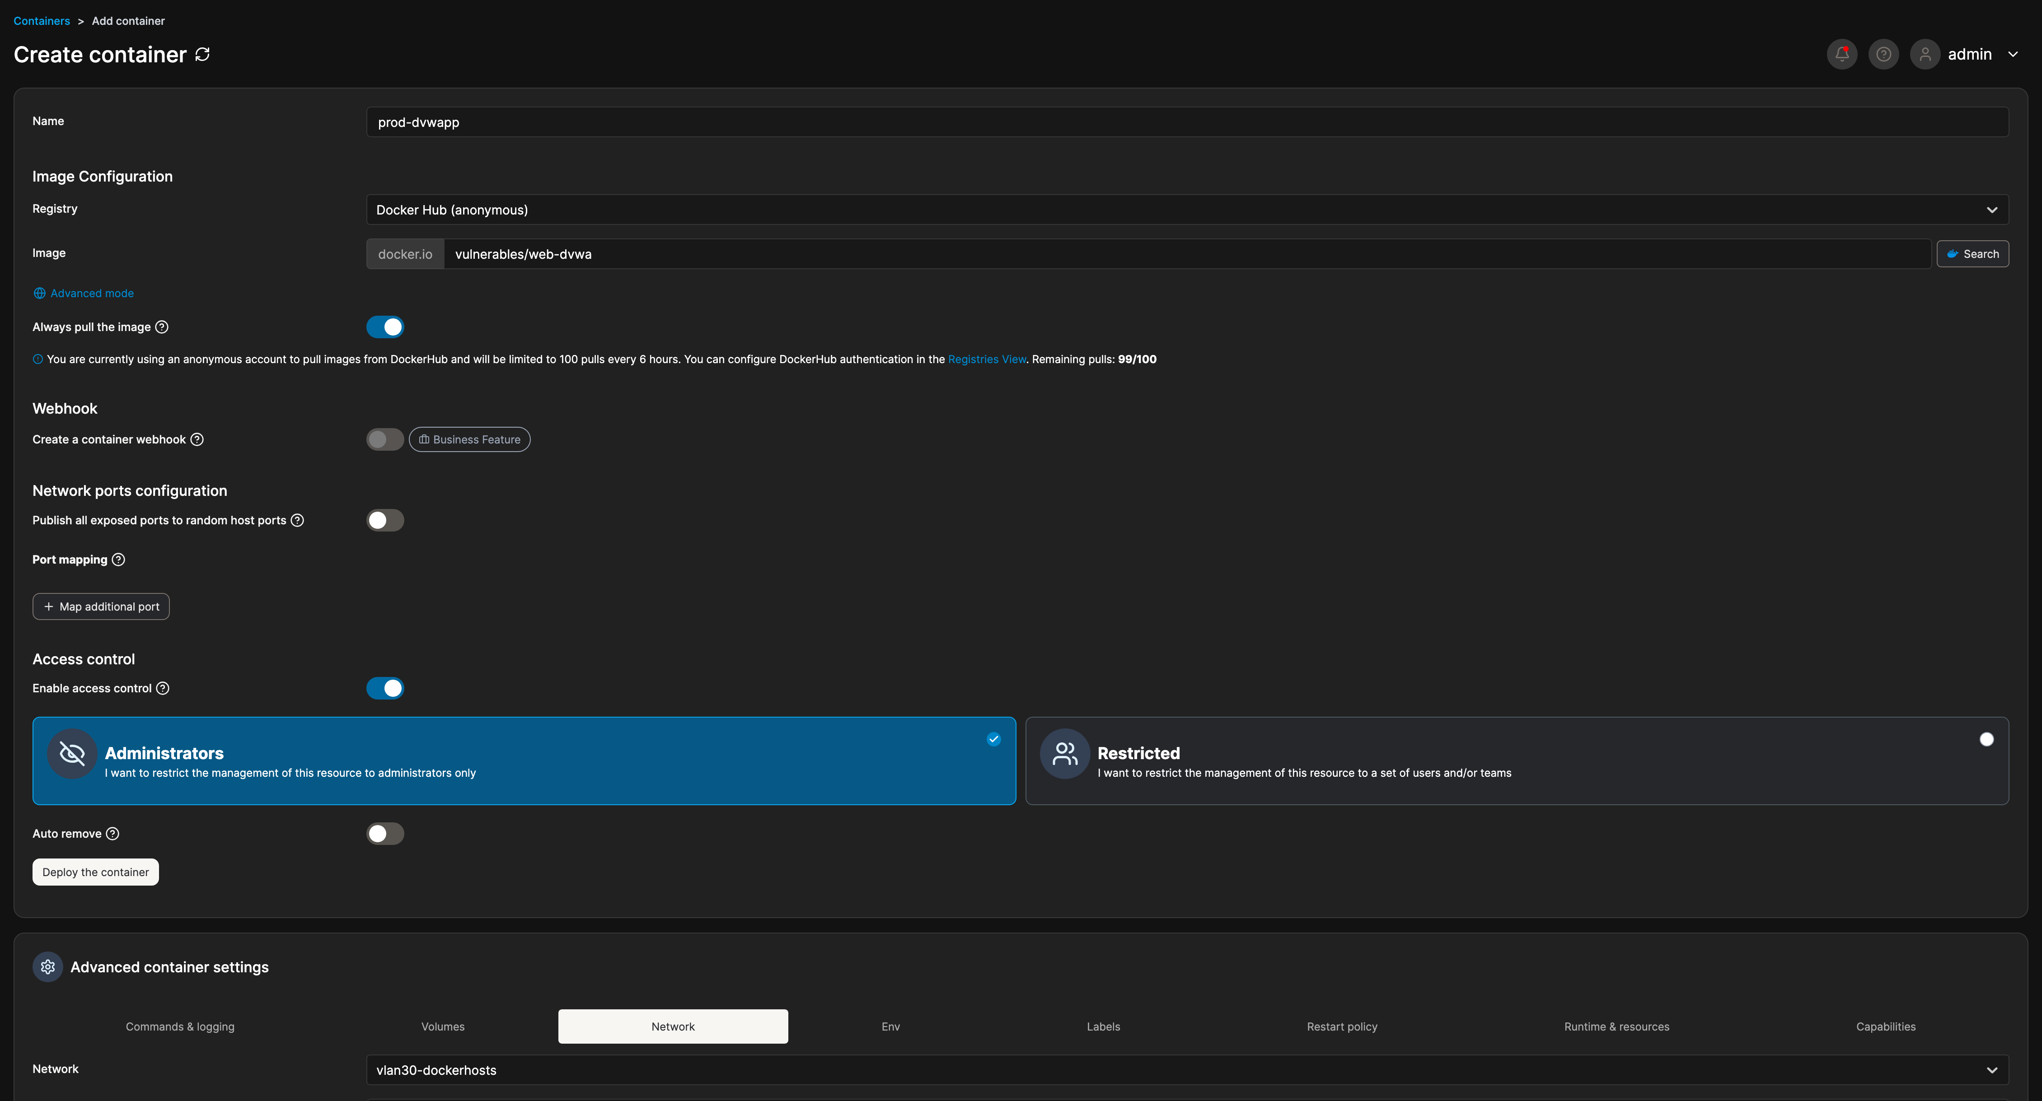Select the Restricted access radio option
The width and height of the screenshot is (2042, 1101).
click(1986, 740)
